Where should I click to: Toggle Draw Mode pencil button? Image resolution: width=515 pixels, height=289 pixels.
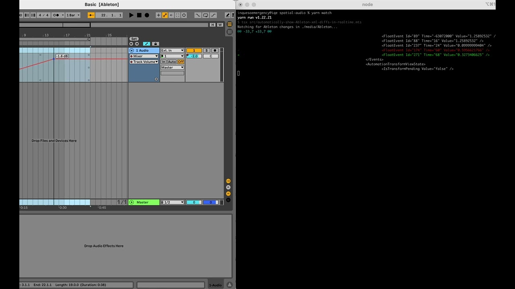pyautogui.click(x=228, y=15)
